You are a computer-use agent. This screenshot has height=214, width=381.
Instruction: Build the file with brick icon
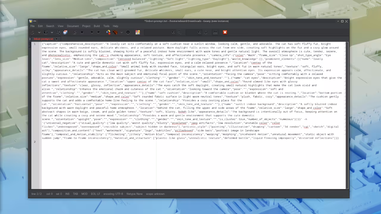pyautogui.click(x=115, y=32)
